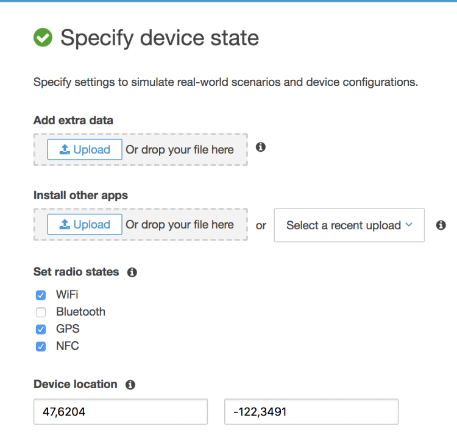Disable the WiFi checkbox

tap(41, 296)
